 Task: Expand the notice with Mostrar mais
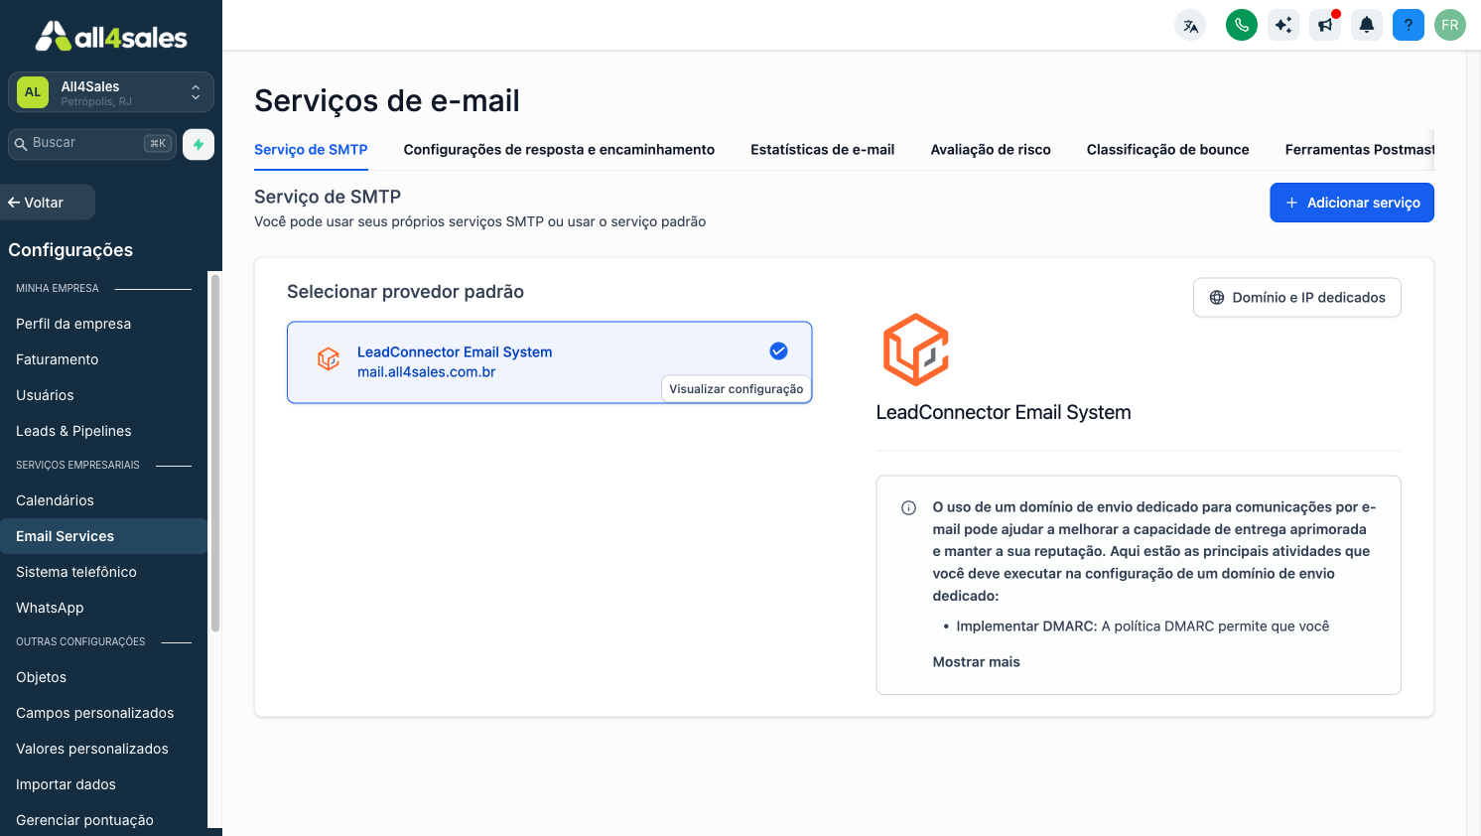point(976,662)
